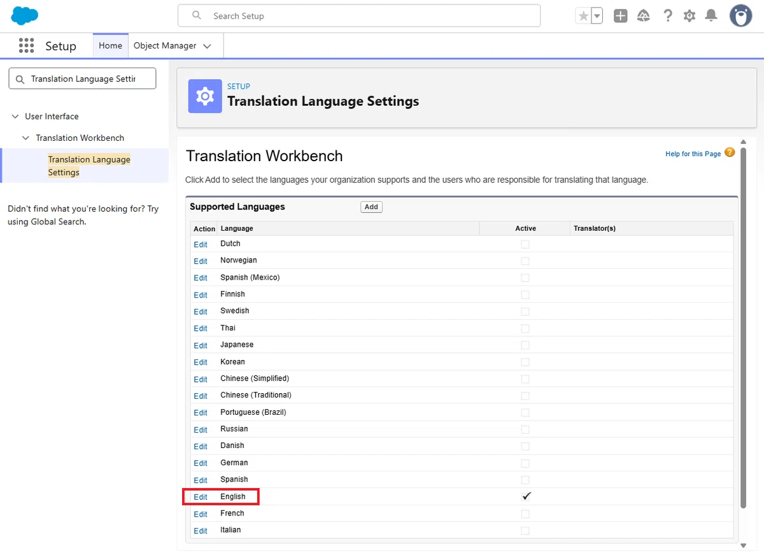Viewport: 764px width, 555px height.
Task: Click the Supported Languages section title
Action: pyautogui.click(x=237, y=206)
